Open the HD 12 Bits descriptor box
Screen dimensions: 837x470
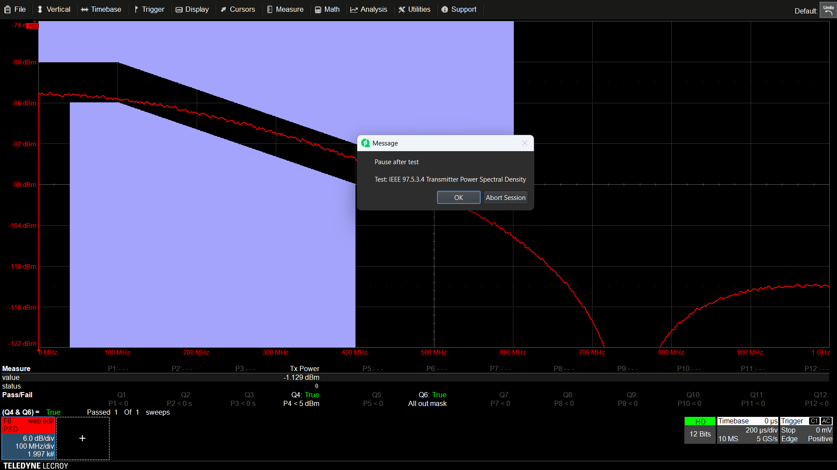[700, 430]
